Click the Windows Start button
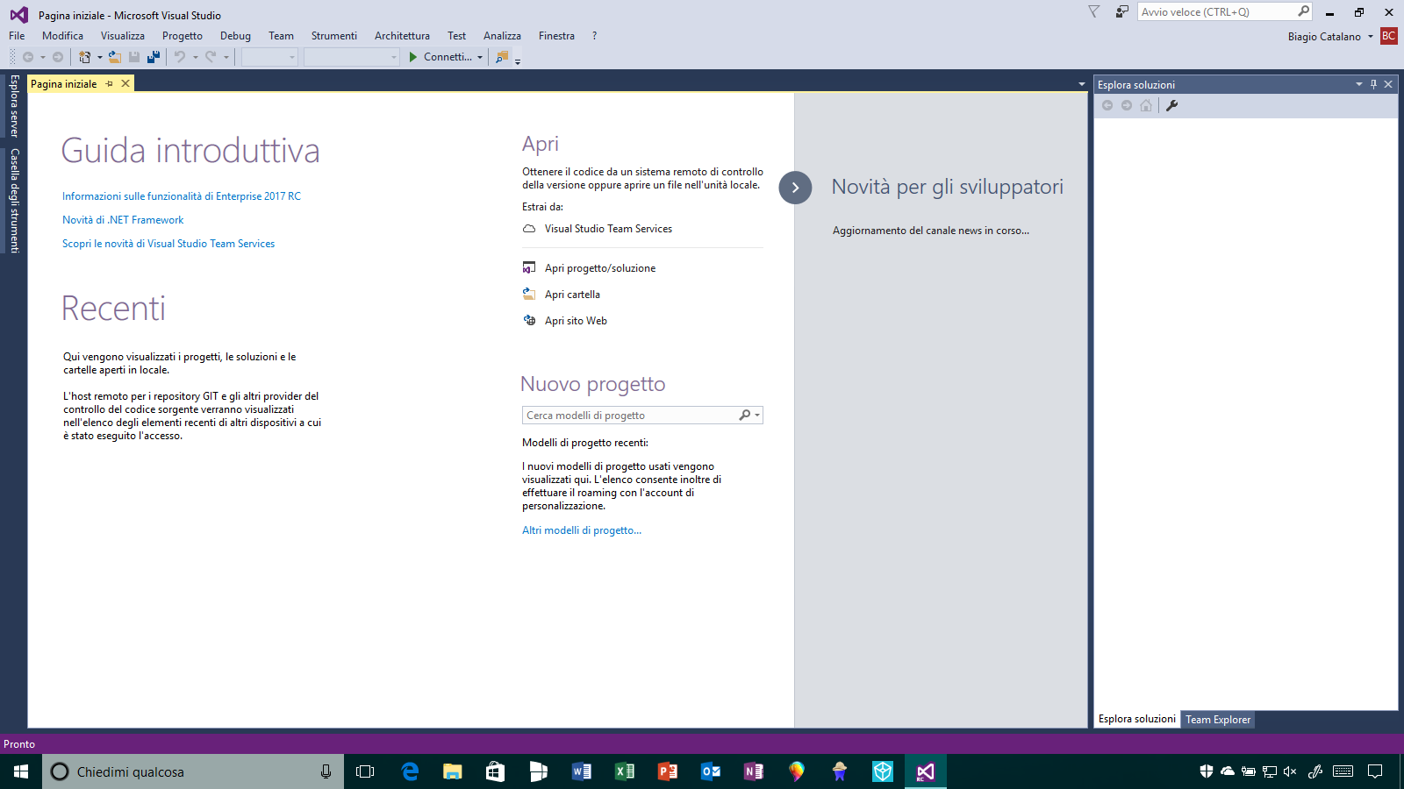Screen dimensions: 1404x789 coord(21,771)
